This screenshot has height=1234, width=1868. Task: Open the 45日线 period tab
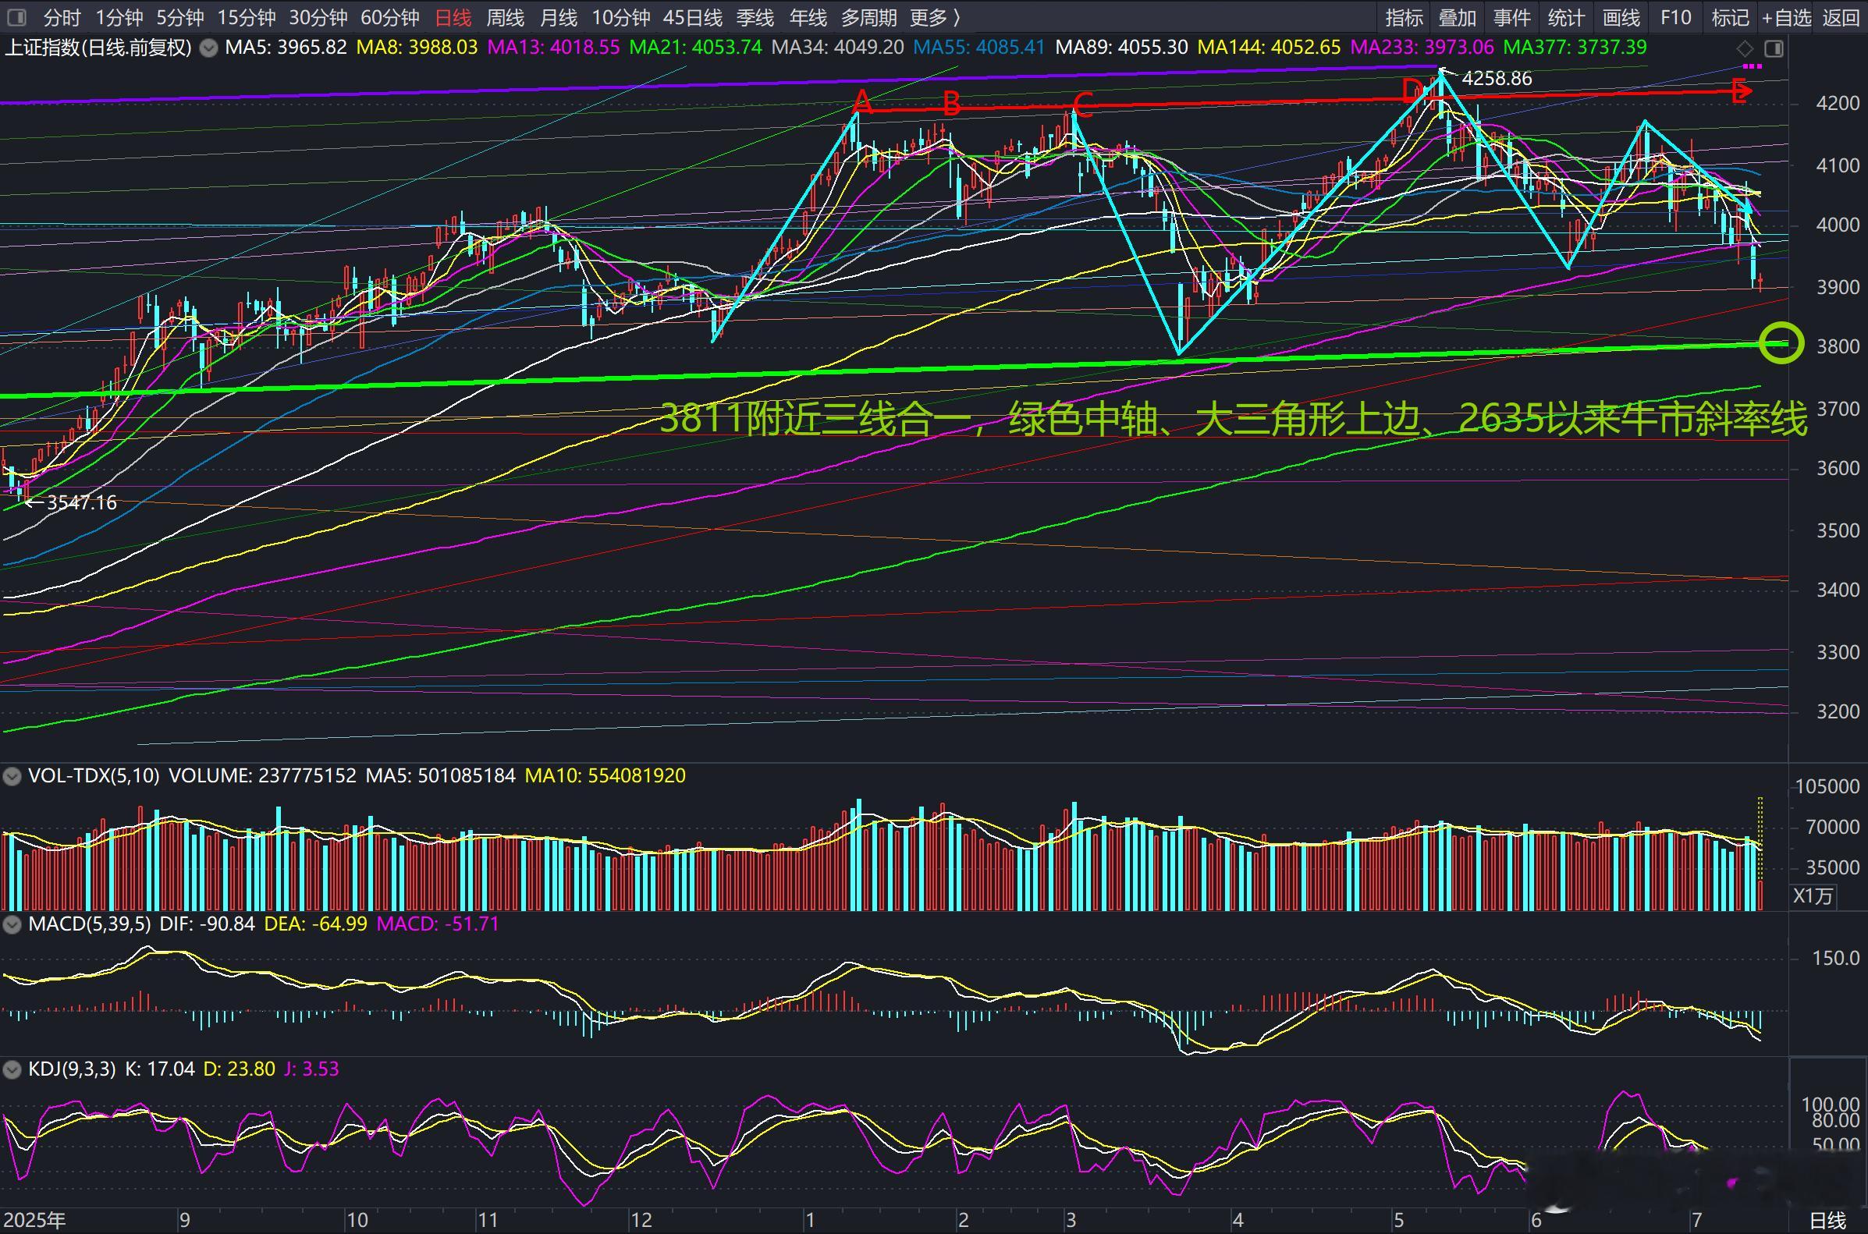(x=693, y=17)
